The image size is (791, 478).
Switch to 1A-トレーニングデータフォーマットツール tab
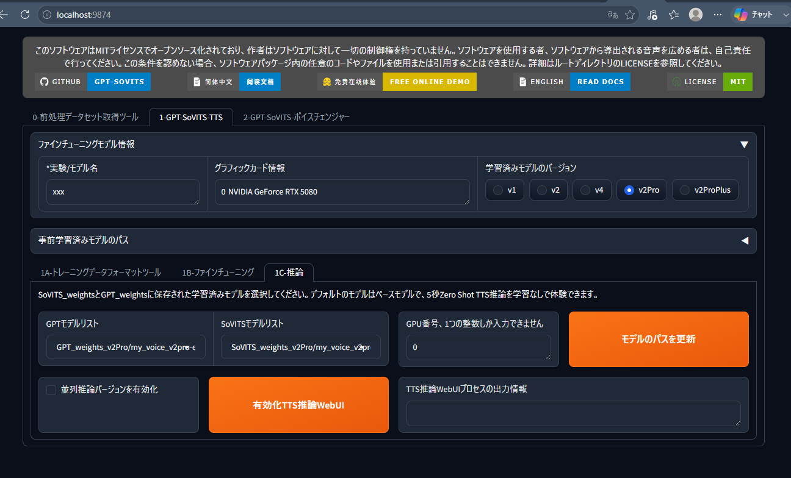(101, 273)
